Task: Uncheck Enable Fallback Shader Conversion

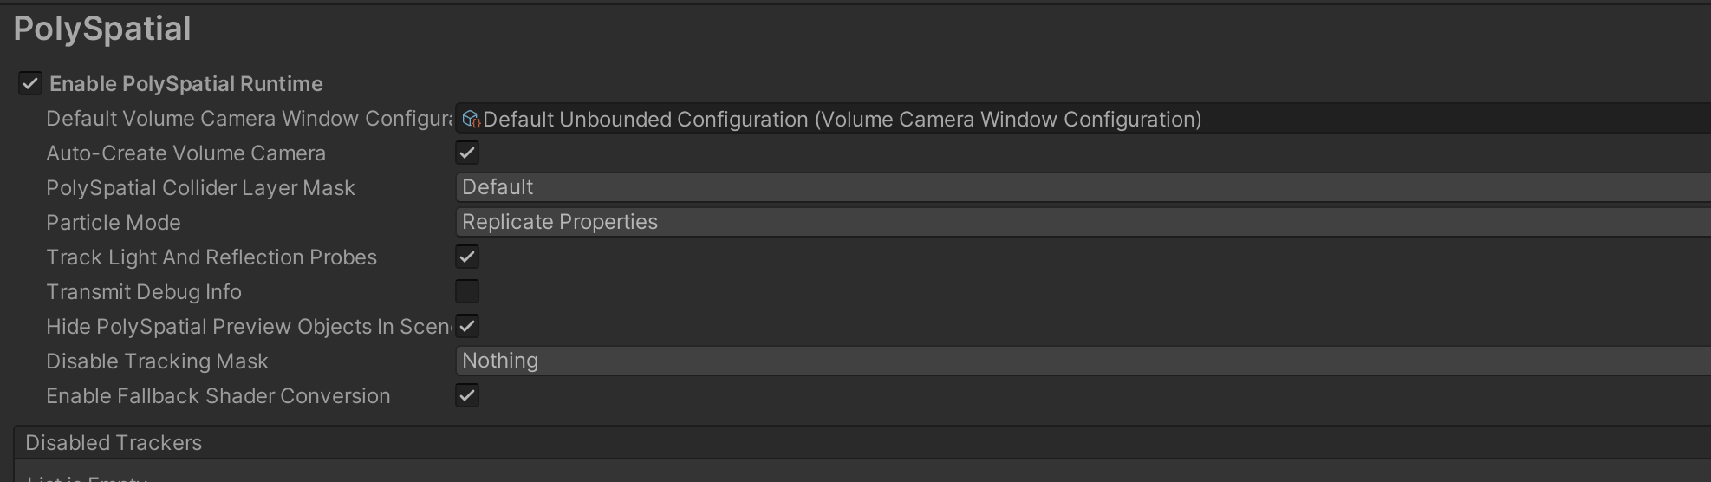Action: click(467, 395)
